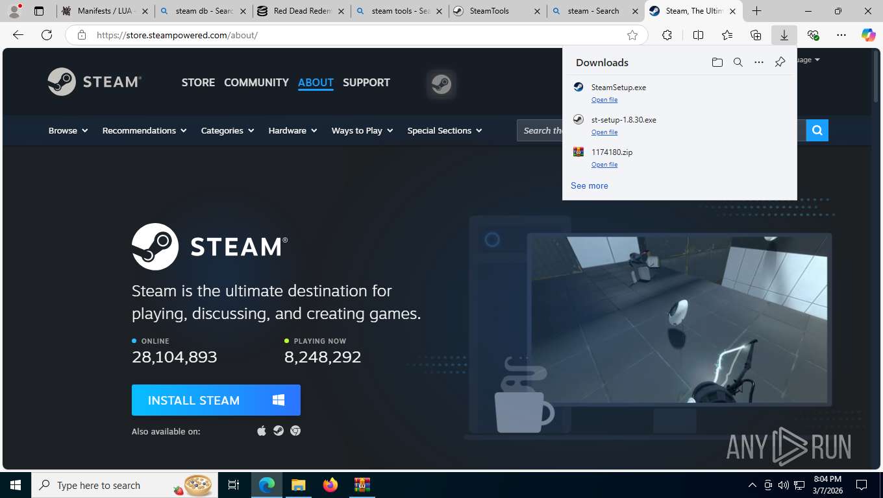883x498 pixels.
Task: Open browser Extensions puzzle icon
Action: (x=667, y=35)
